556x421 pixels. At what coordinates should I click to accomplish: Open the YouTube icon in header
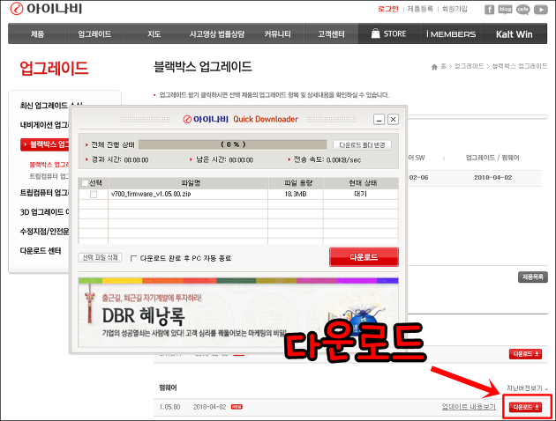click(x=540, y=10)
